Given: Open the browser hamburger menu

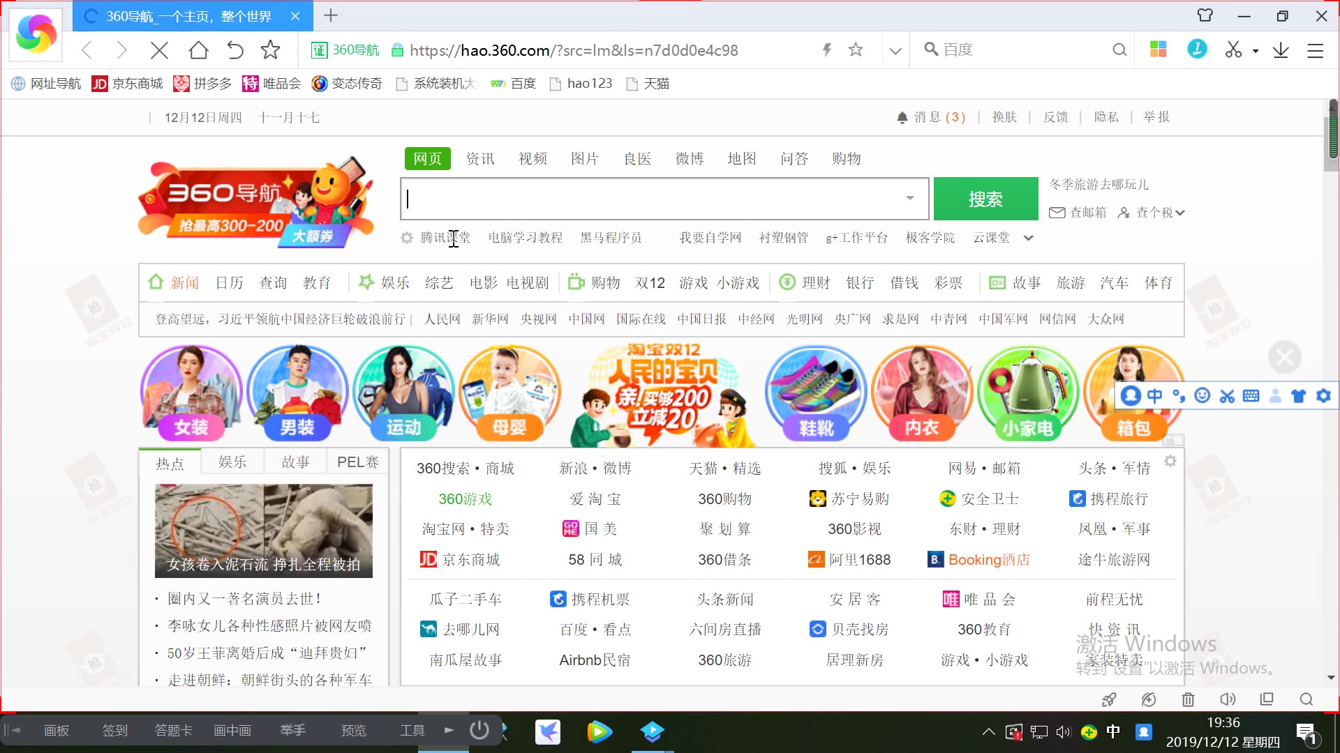Looking at the screenshot, I should point(1315,50).
